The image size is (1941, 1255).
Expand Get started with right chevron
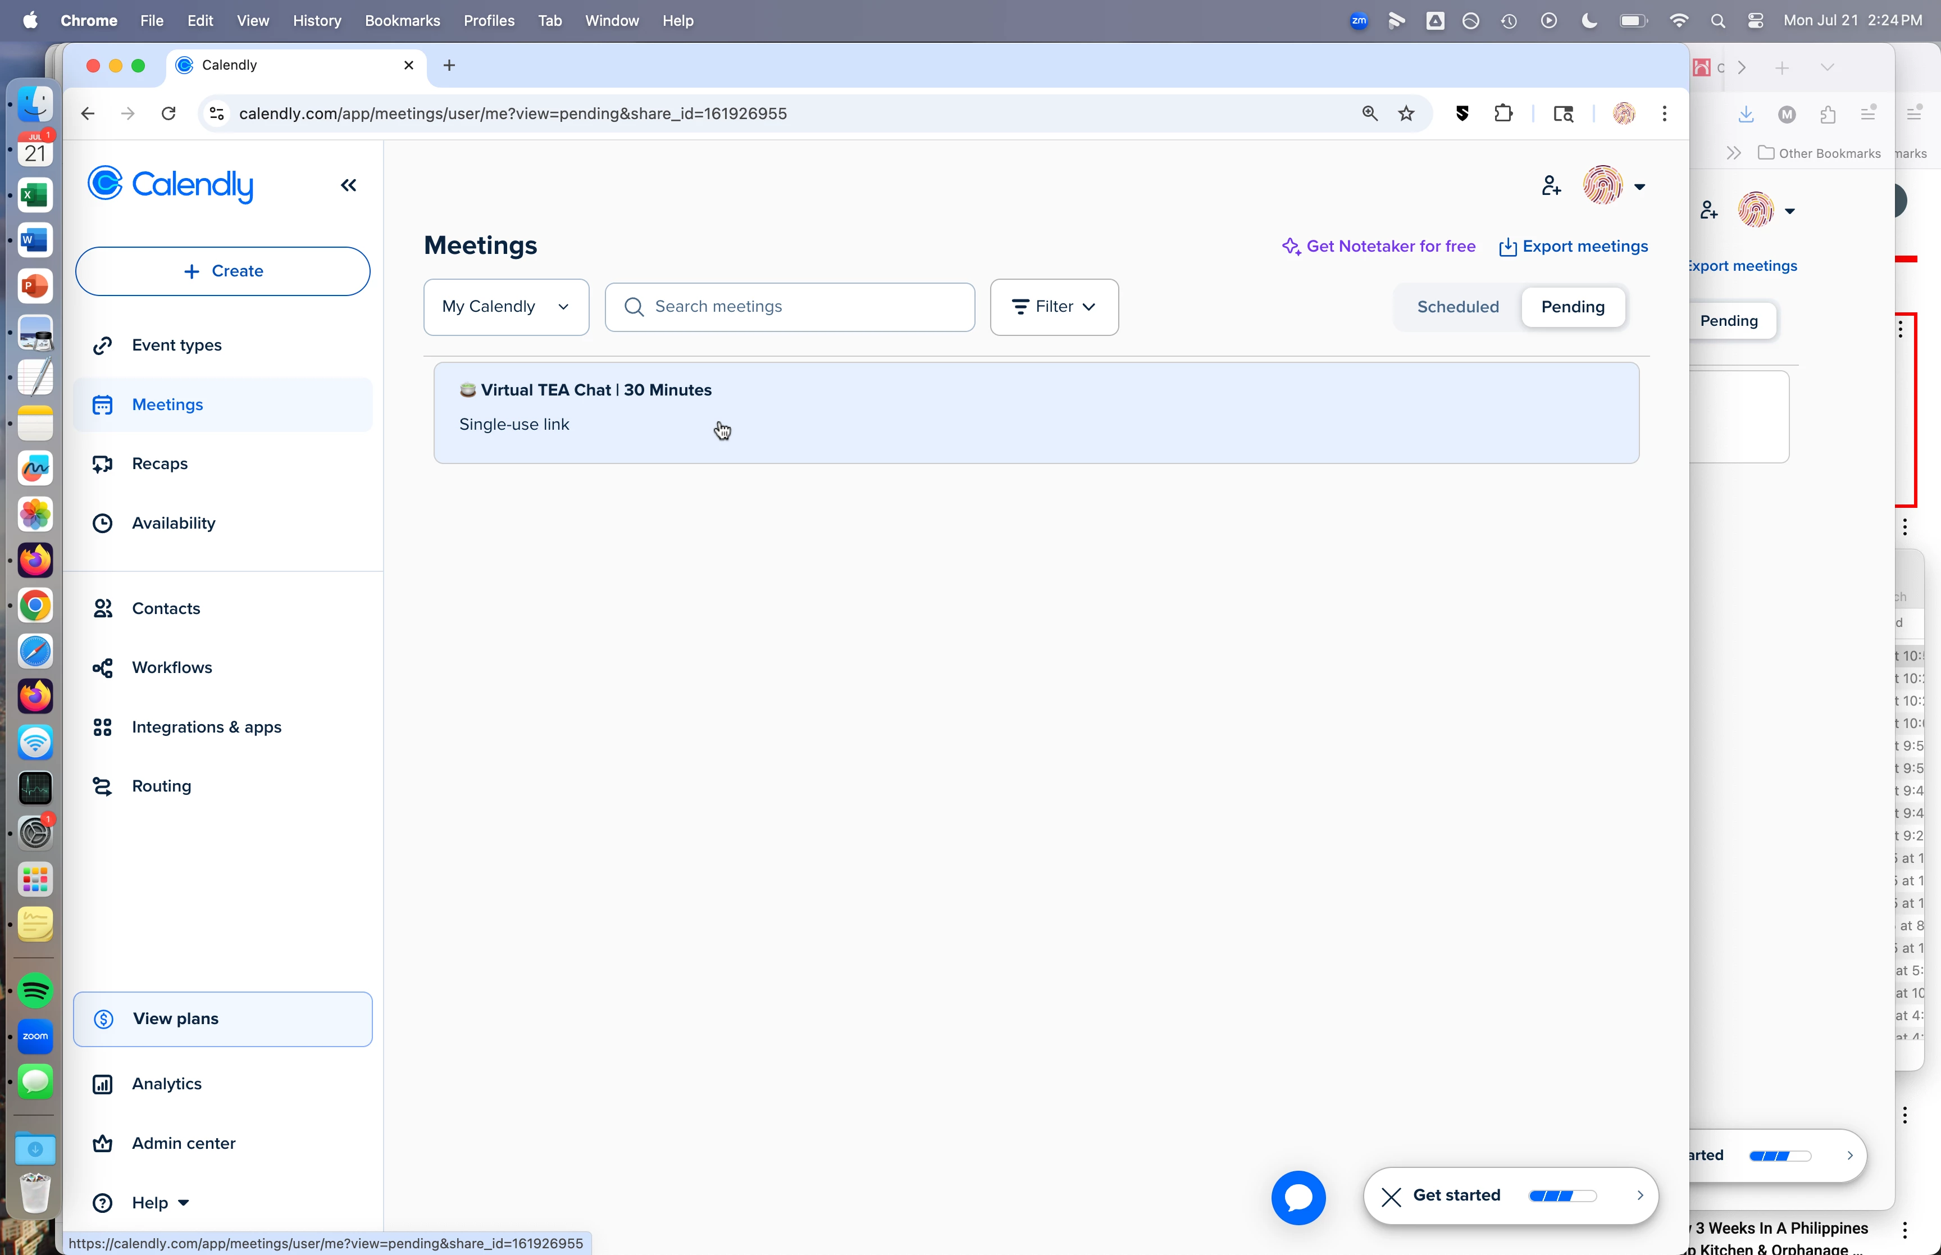(x=1639, y=1195)
